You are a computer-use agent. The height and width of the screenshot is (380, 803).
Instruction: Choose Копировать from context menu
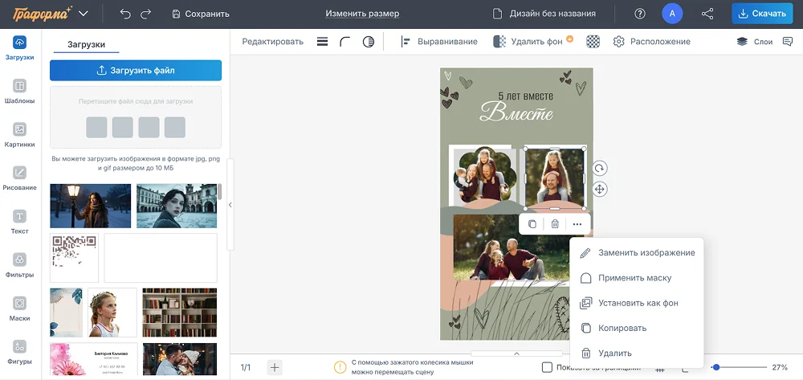click(x=637, y=328)
